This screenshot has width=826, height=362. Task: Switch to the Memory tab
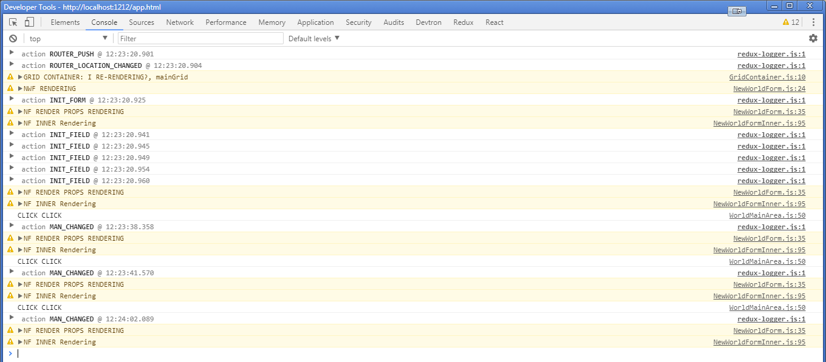[x=271, y=22]
